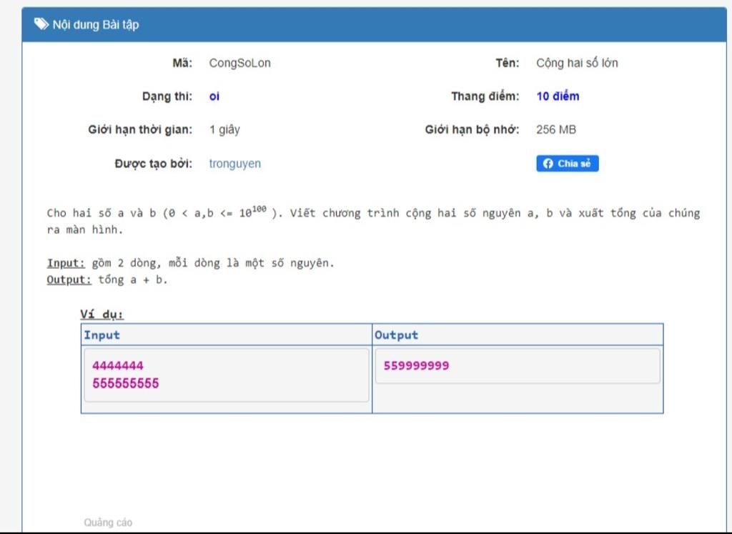Screen dimensions: 732x534
Task: Click the 'Được tạo bởi:' label
Action: coord(153,164)
